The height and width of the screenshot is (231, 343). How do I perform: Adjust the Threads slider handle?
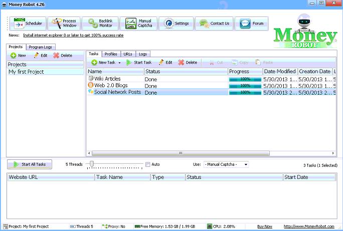pos(92,164)
